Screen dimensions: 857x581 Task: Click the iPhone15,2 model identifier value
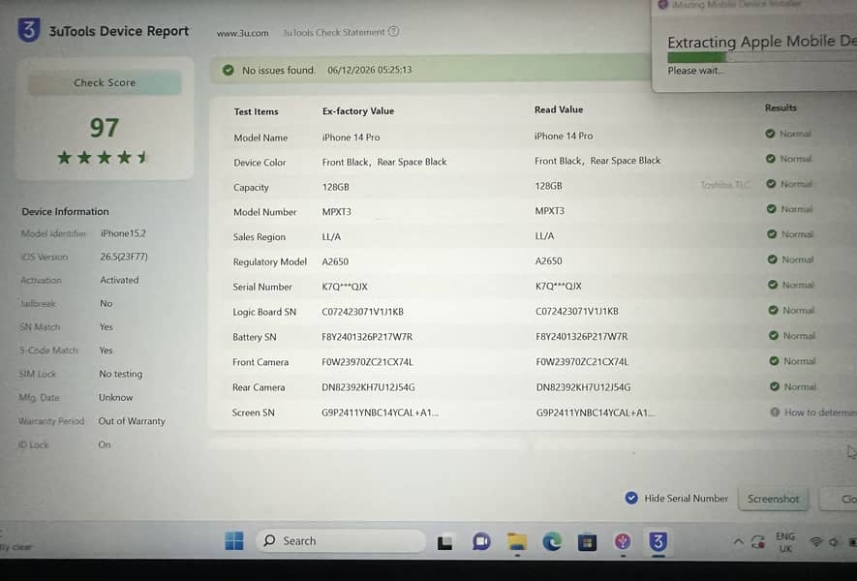click(x=123, y=233)
